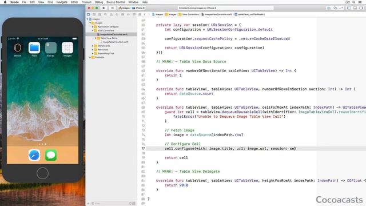Open the Editor menu
366x206 pixels.
tap(74, 2)
